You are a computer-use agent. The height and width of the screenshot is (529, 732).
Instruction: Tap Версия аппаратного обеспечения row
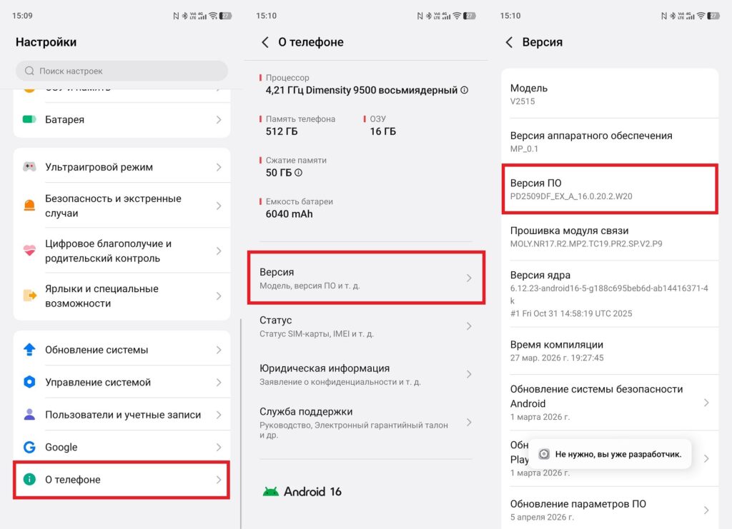610,141
